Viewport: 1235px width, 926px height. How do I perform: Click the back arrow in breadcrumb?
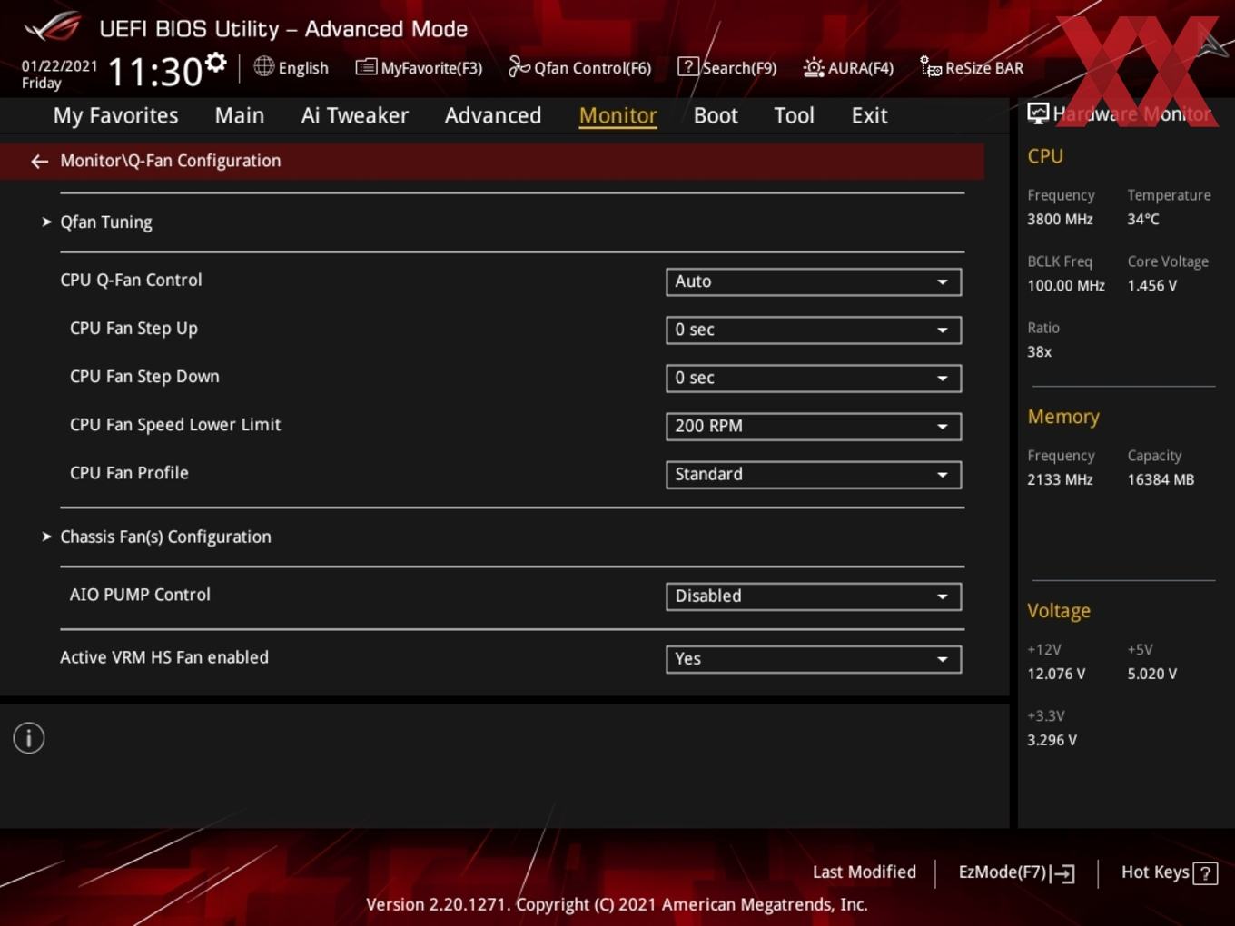(39, 161)
